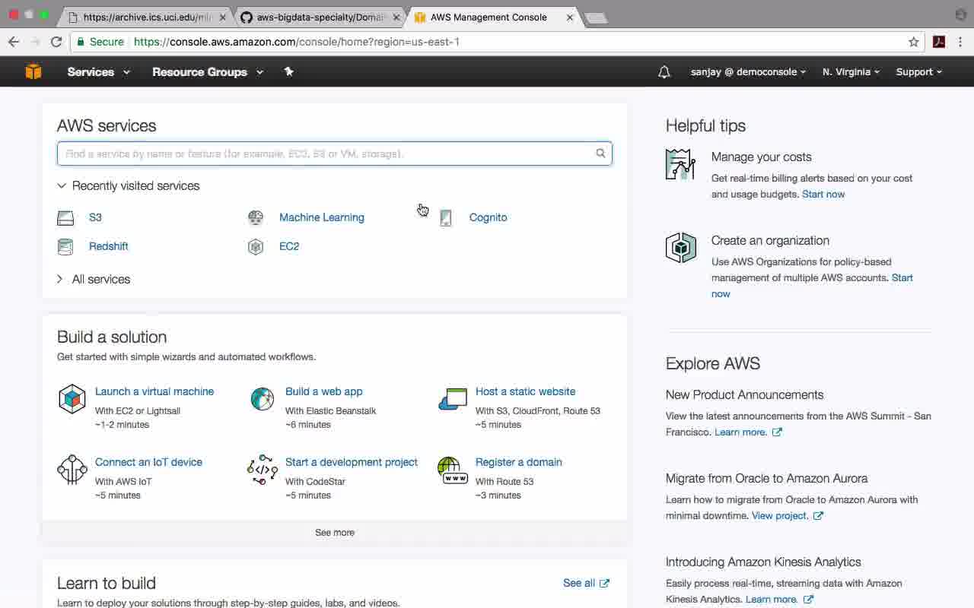Close the AWS Management Console tab

tap(570, 17)
